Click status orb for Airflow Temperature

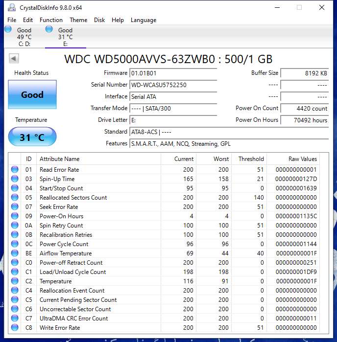[x=15, y=253]
